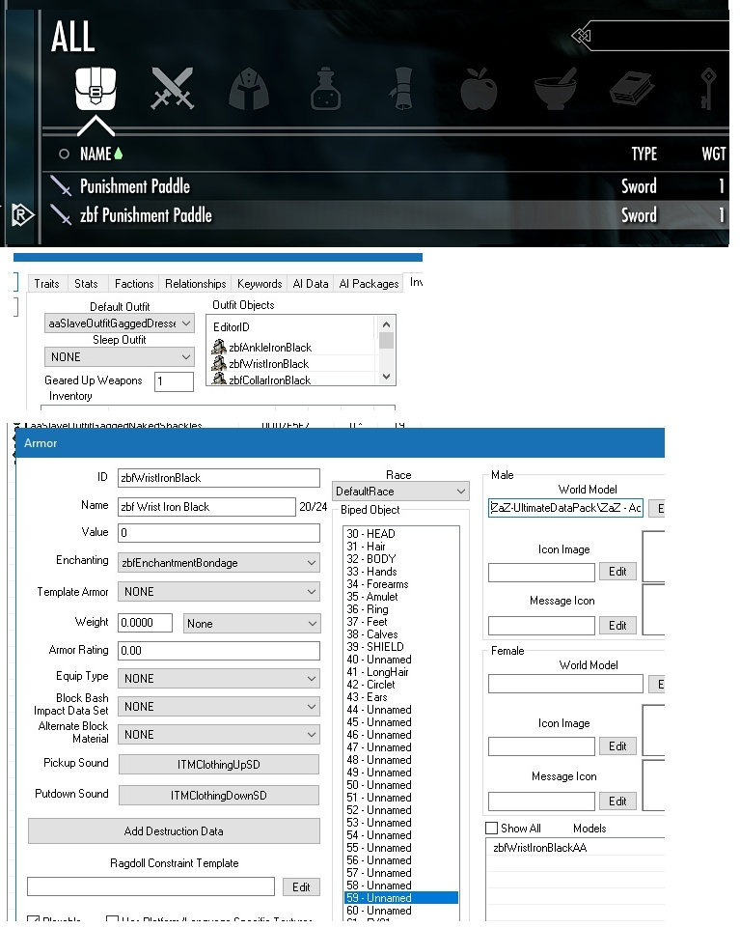
Task: Open the Food apple category
Action: click(479, 89)
